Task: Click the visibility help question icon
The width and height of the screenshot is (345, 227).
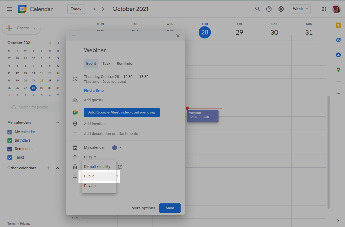Action: point(120,167)
